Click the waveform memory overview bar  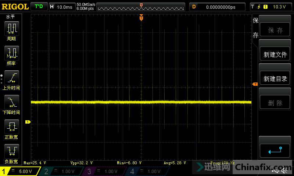(141, 7)
